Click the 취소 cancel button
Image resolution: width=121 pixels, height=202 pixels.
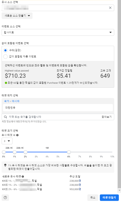point(93,197)
